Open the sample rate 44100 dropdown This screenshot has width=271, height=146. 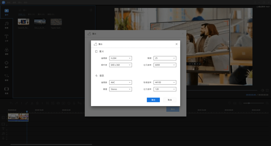coord(165,82)
